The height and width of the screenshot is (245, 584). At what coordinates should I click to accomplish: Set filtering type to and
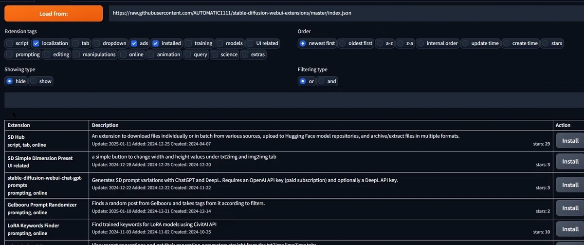[322, 81]
